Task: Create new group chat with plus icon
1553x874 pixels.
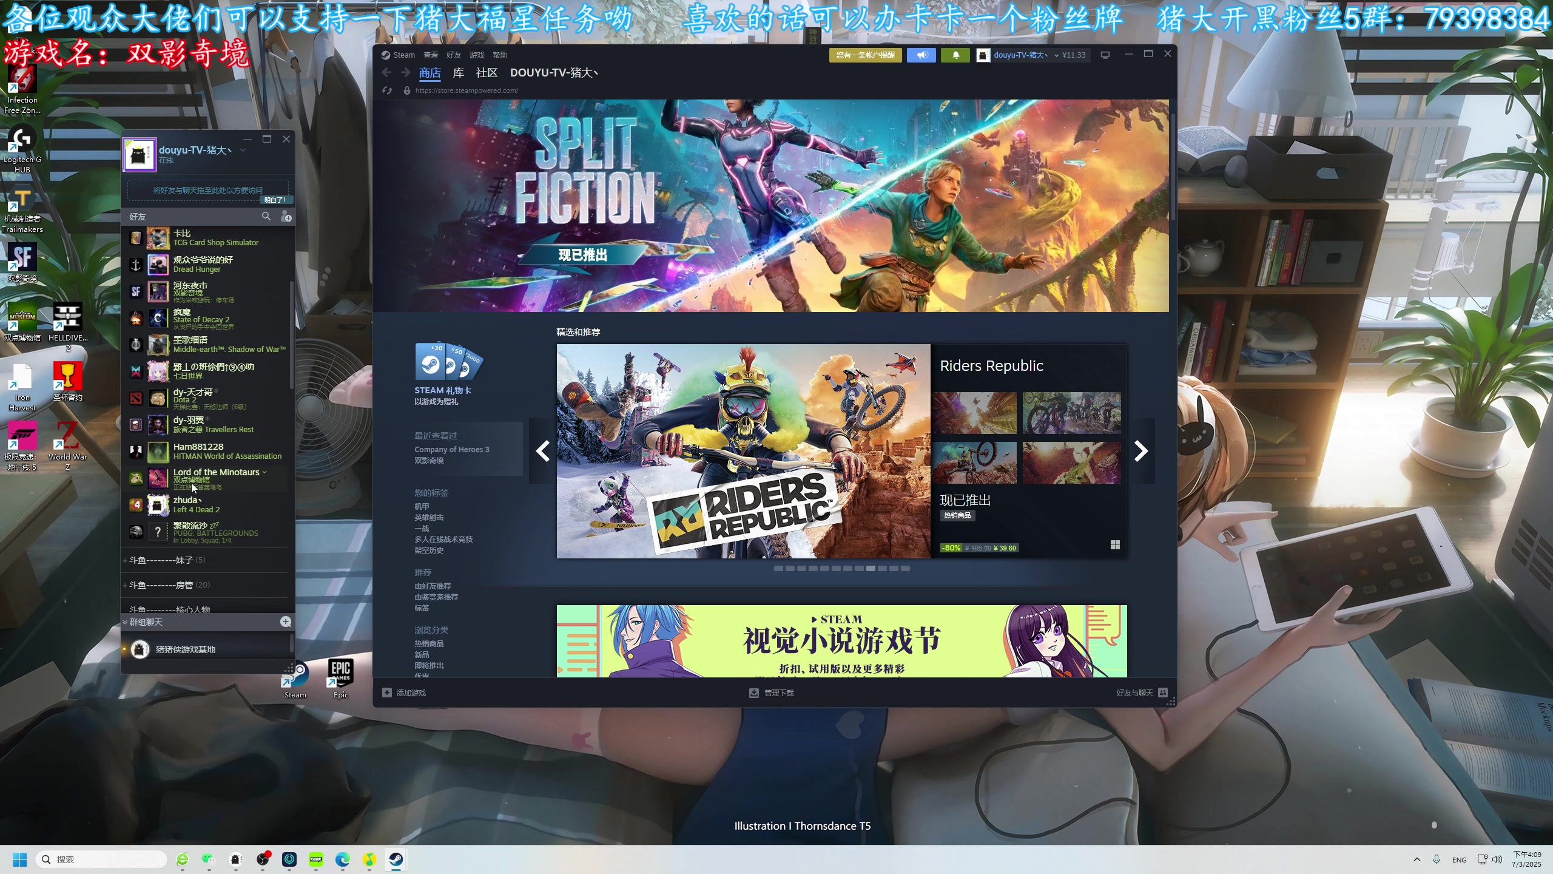Action: [286, 622]
